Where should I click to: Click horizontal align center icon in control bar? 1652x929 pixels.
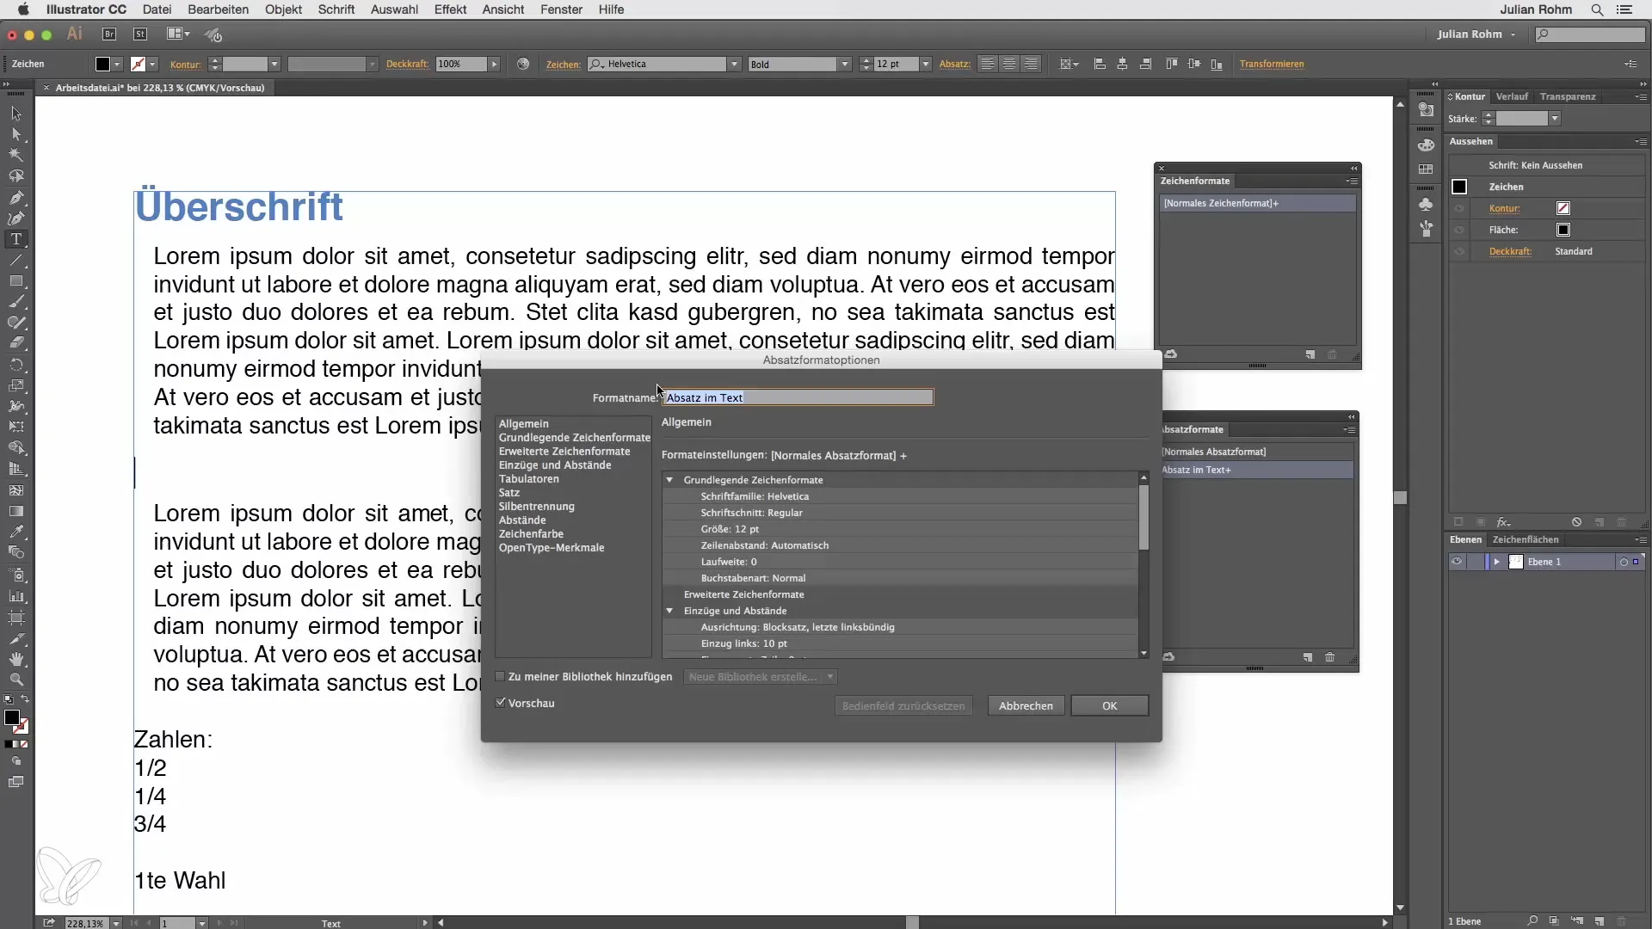1123,65
